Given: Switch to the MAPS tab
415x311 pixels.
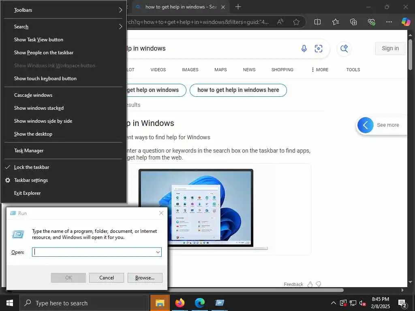Looking at the screenshot, I should click(x=220, y=70).
